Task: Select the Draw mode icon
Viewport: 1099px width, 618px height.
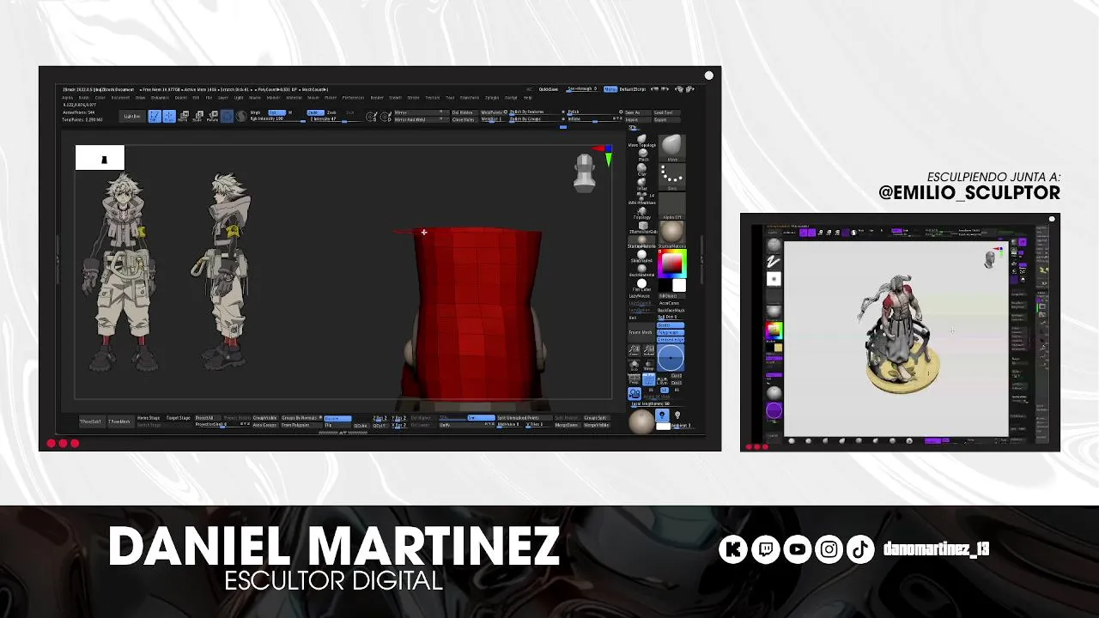Action: 169,116
